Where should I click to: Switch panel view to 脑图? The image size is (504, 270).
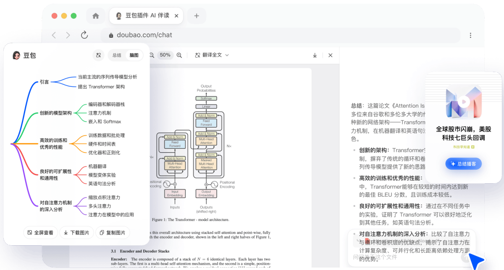pyautogui.click(x=134, y=55)
